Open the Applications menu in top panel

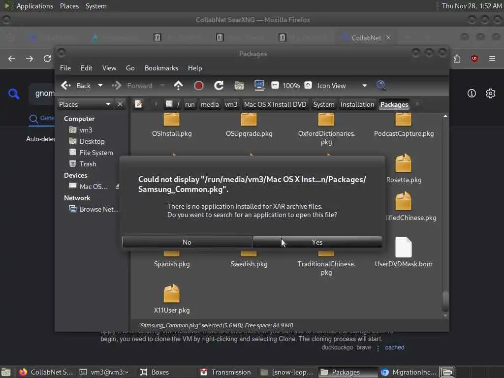35,6
